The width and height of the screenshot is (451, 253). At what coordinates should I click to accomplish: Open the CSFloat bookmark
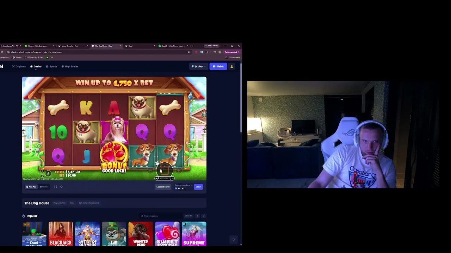(34, 57)
